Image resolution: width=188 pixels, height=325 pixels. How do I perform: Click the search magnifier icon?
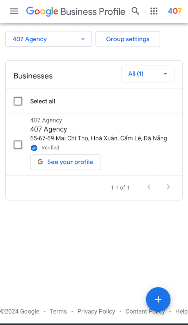[135, 11]
